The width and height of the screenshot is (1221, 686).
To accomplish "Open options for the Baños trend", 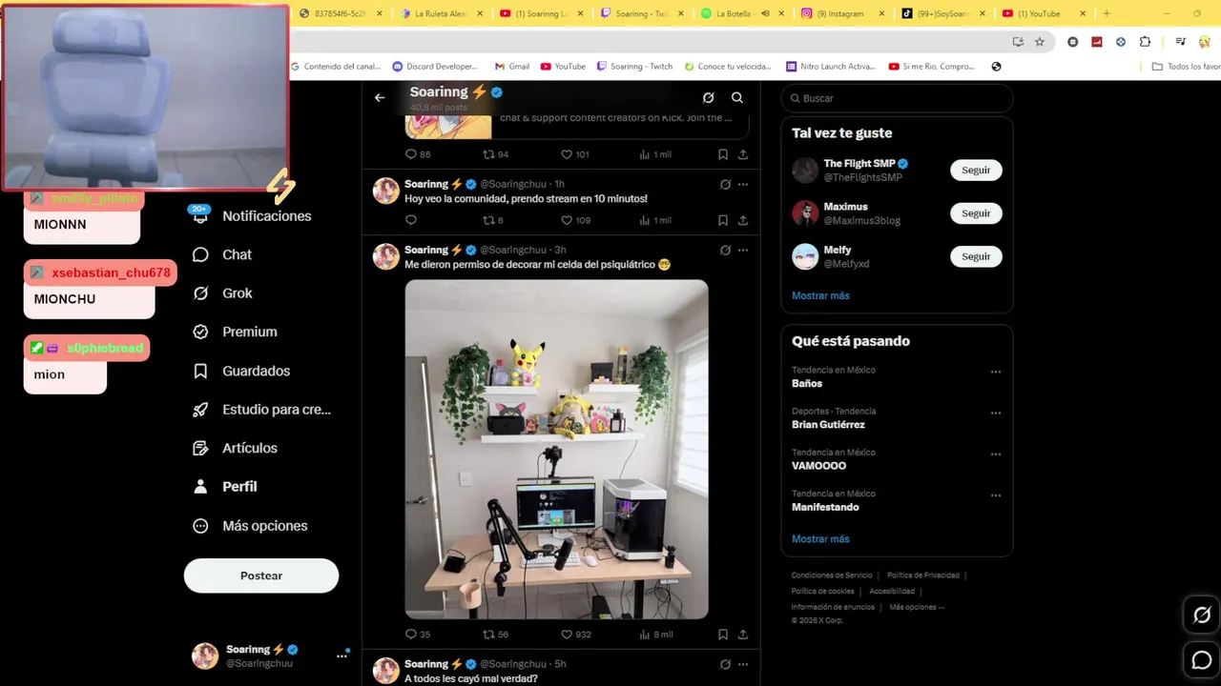I will [996, 372].
